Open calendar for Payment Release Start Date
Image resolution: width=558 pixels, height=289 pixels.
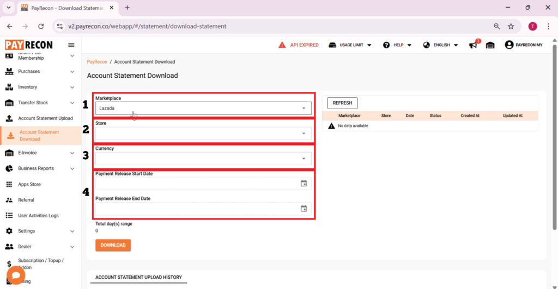(x=304, y=183)
